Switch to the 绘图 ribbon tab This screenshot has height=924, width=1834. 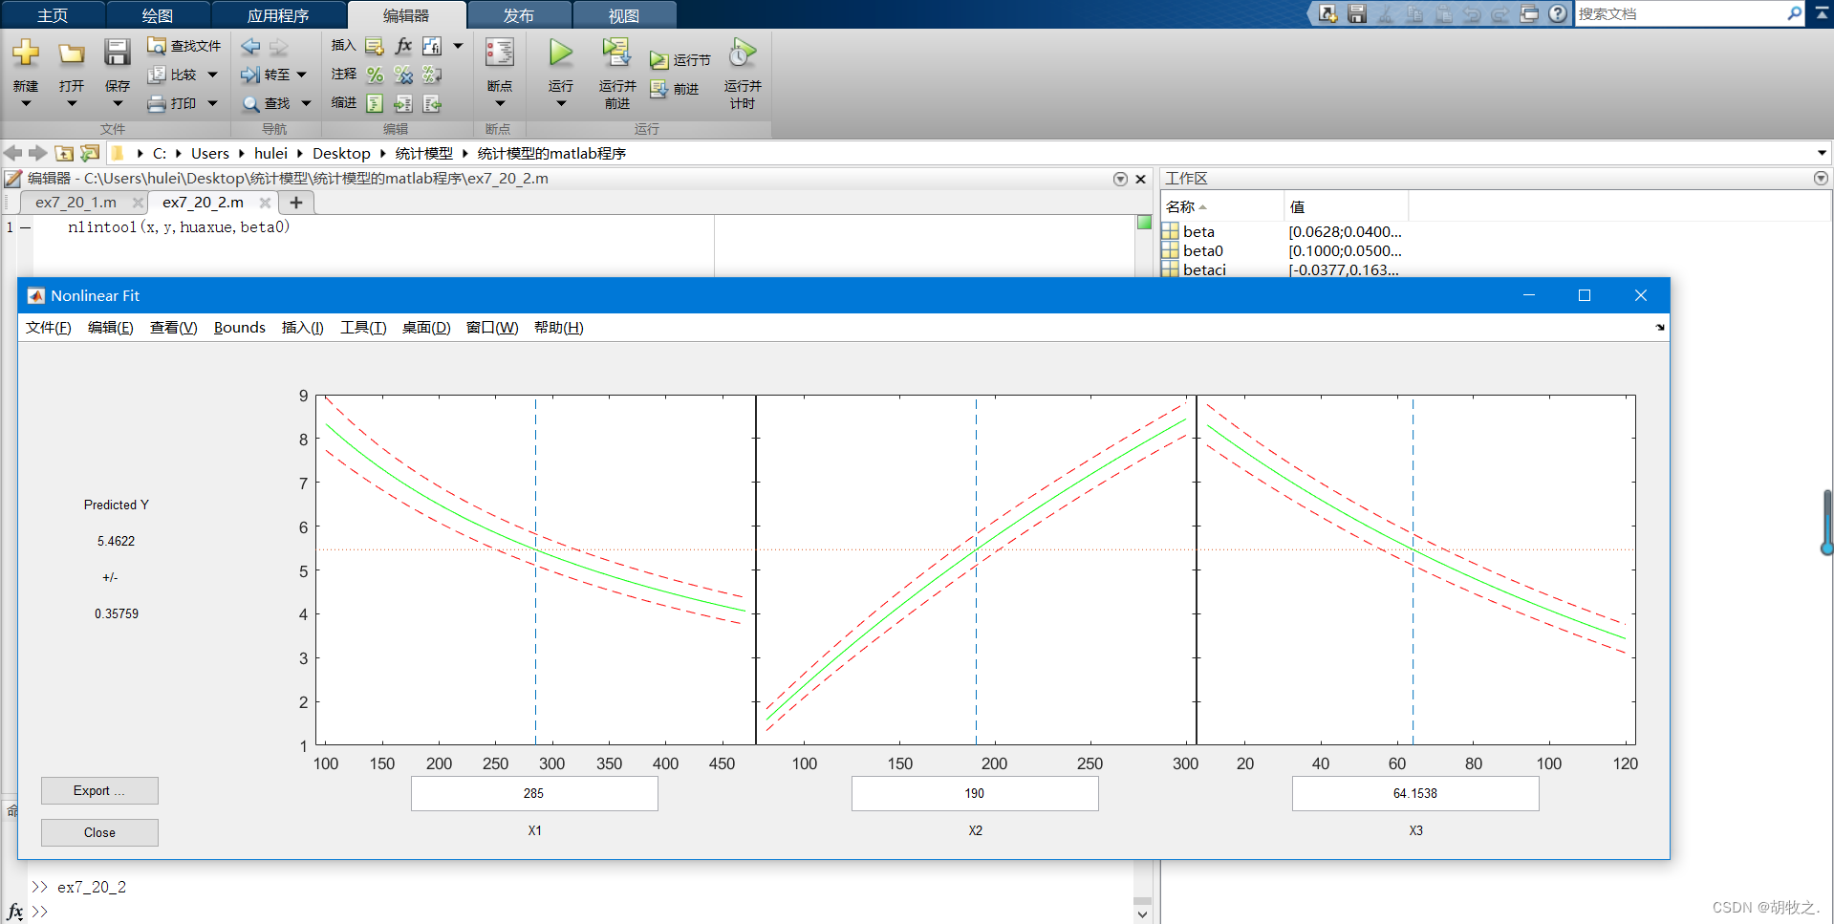coord(158,15)
